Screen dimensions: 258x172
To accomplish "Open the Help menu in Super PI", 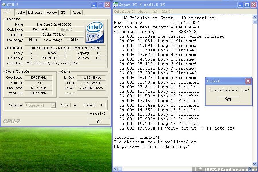I will 167,11.
